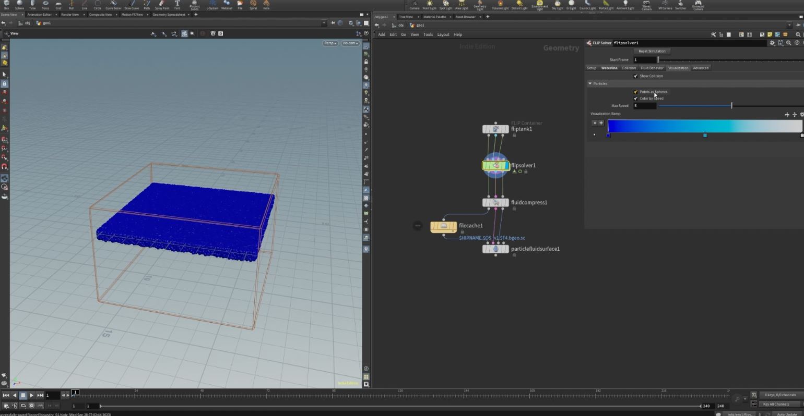Screen dimensions: 804x416
Task: Open the Persp view dropdown
Action: (330, 43)
